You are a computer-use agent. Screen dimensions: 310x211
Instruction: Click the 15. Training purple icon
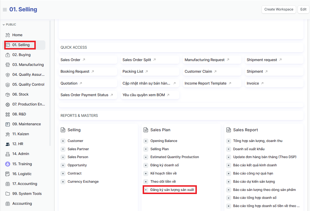tap(8, 164)
